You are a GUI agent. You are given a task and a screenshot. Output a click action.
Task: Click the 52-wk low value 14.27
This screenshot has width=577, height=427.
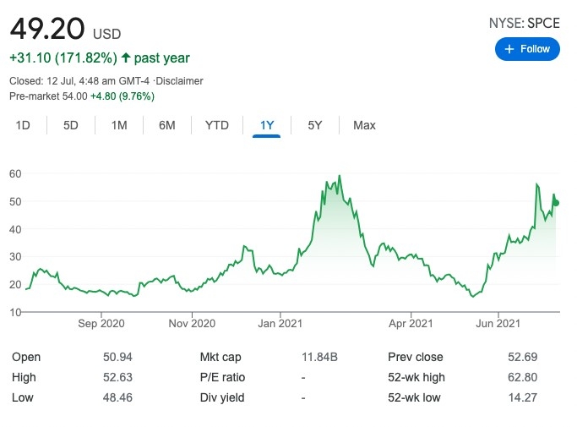tap(523, 397)
